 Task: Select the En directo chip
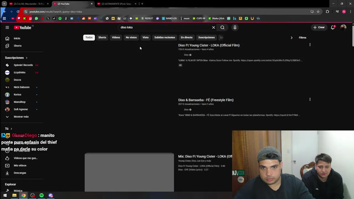click(x=187, y=38)
